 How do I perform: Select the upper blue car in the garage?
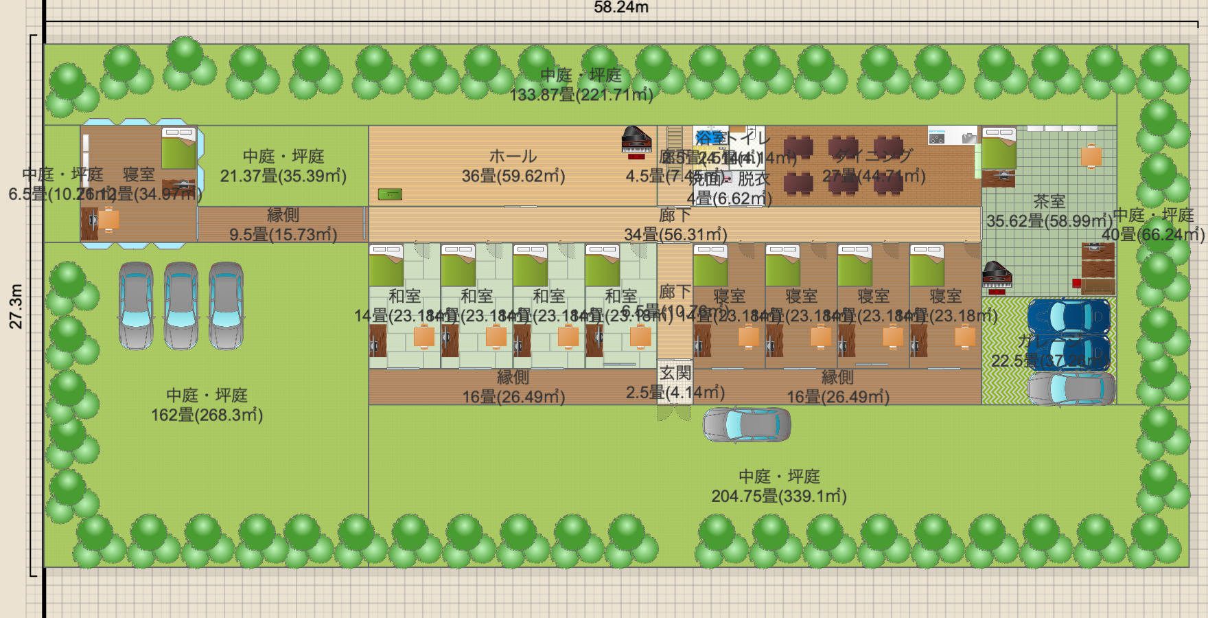pos(1069,317)
